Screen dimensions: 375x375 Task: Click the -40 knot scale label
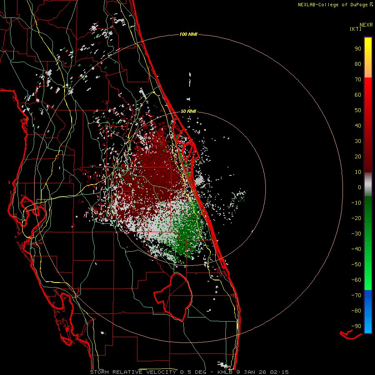pyautogui.click(x=356, y=249)
